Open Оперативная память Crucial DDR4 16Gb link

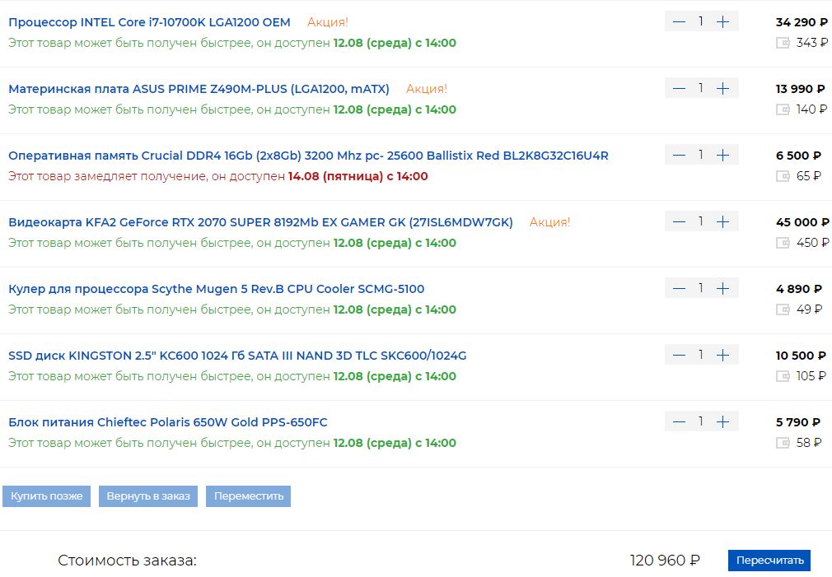pyautogui.click(x=308, y=156)
